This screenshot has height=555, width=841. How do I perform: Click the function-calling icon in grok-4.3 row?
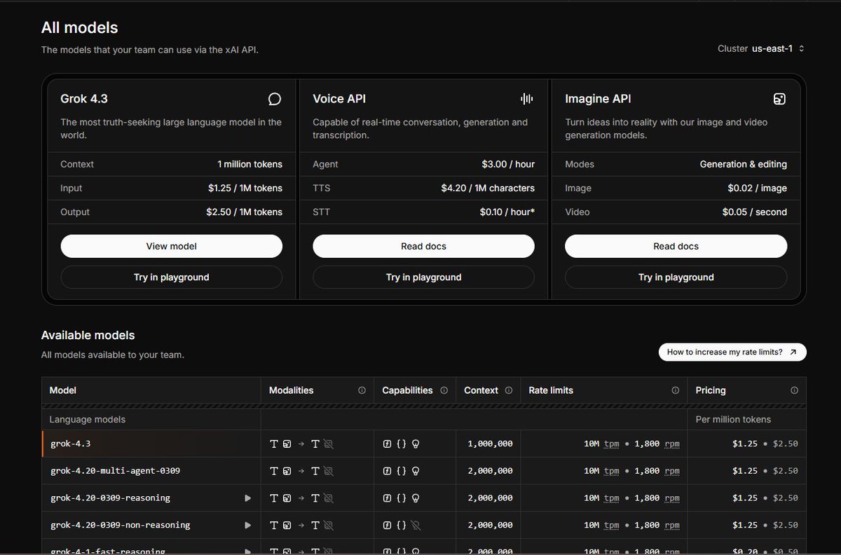pos(387,444)
